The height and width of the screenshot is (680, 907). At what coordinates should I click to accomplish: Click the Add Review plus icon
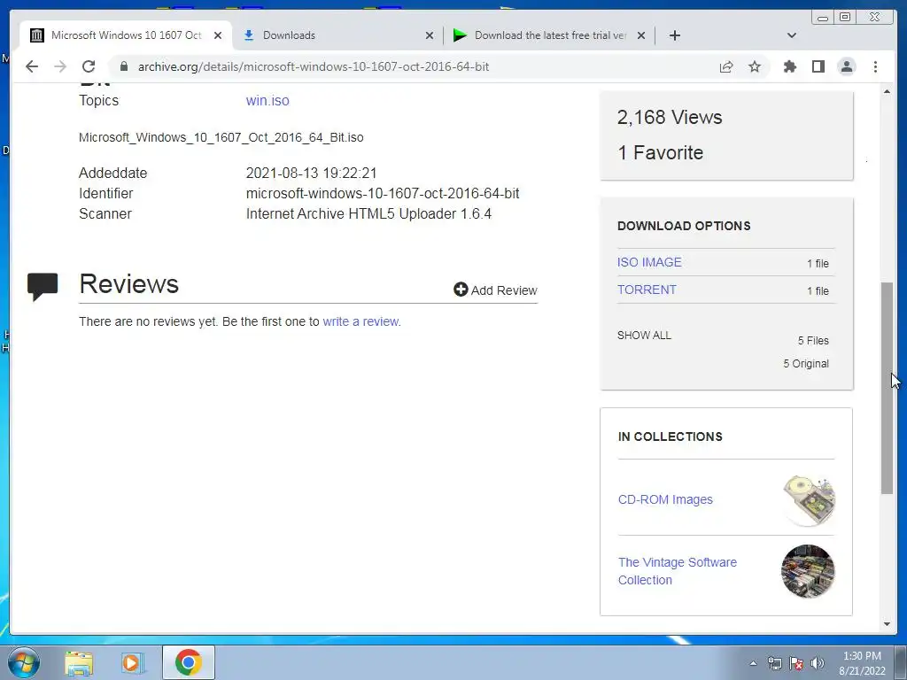[x=461, y=290]
